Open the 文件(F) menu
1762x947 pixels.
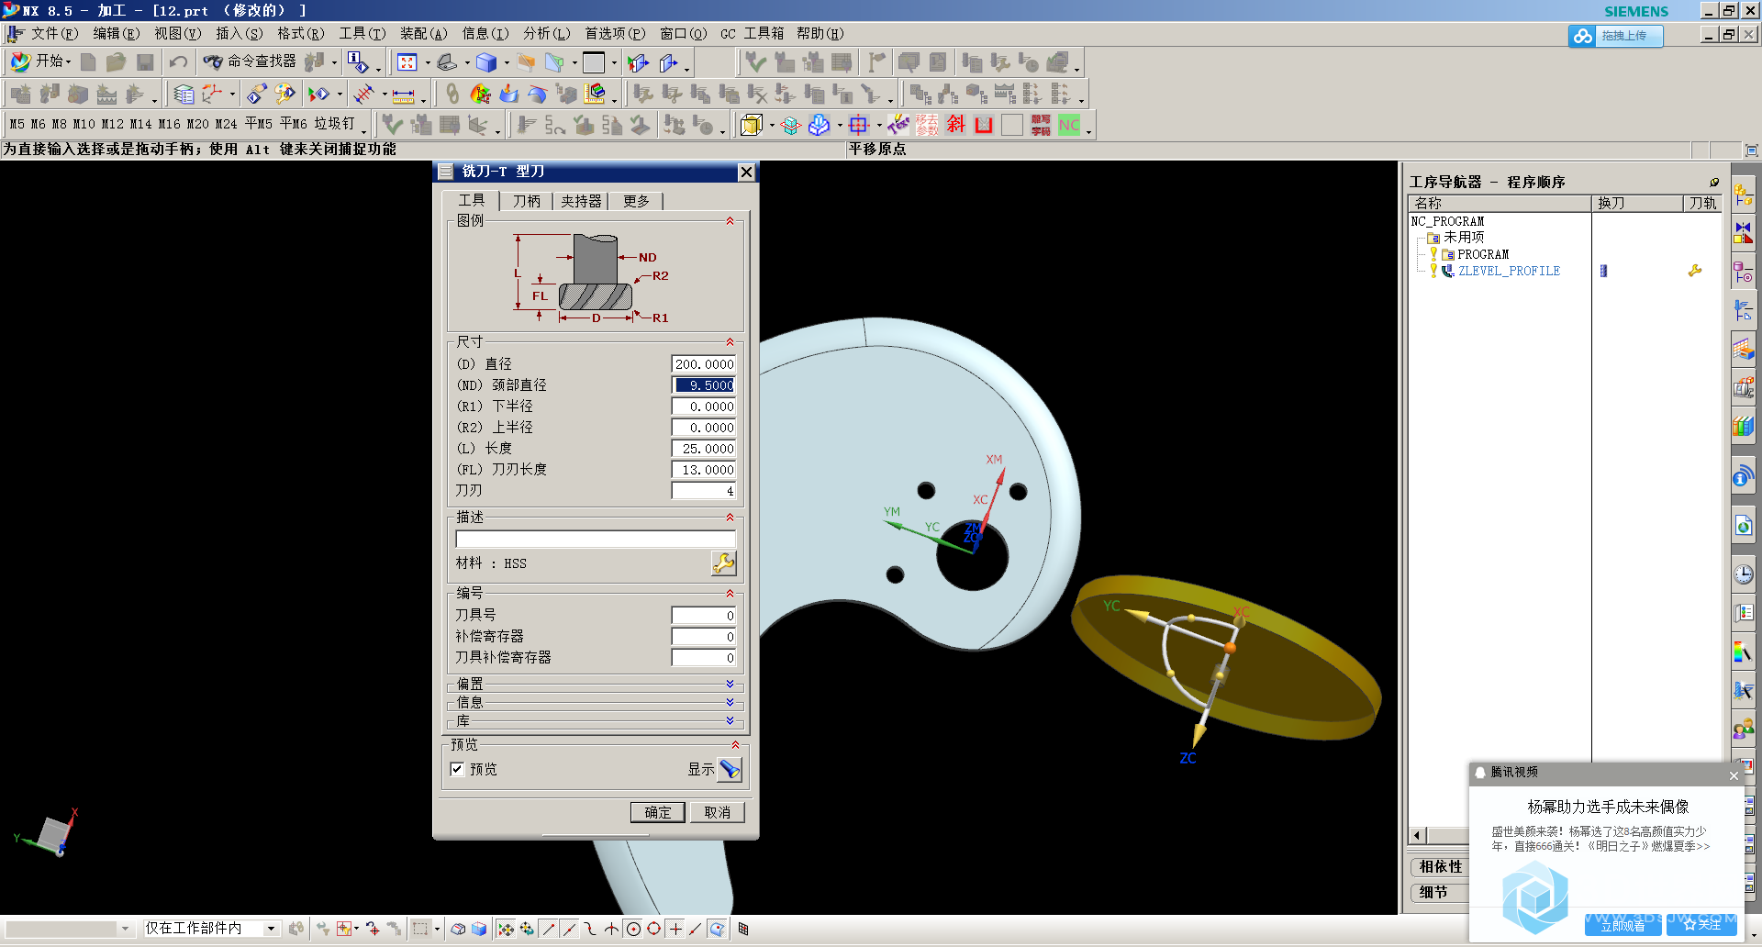click(x=54, y=34)
